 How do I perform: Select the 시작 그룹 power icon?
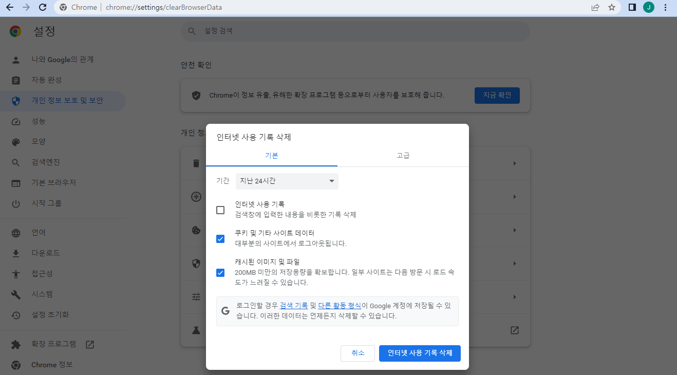pyautogui.click(x=15, y=202)
